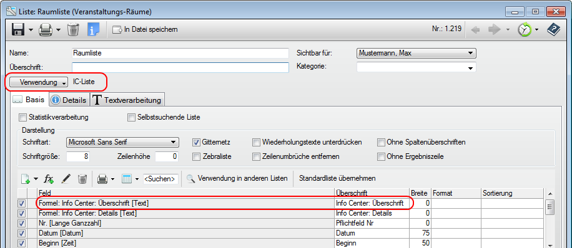Click the empty Überschrift input field
The image size is (572, 248).
[x=180, y=67]
